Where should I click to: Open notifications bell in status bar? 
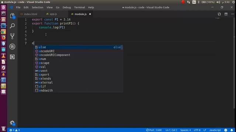click(232, 130)
